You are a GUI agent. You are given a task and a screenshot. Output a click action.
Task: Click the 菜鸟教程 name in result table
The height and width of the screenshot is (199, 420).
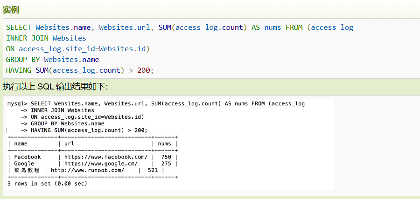pos(27,171)
